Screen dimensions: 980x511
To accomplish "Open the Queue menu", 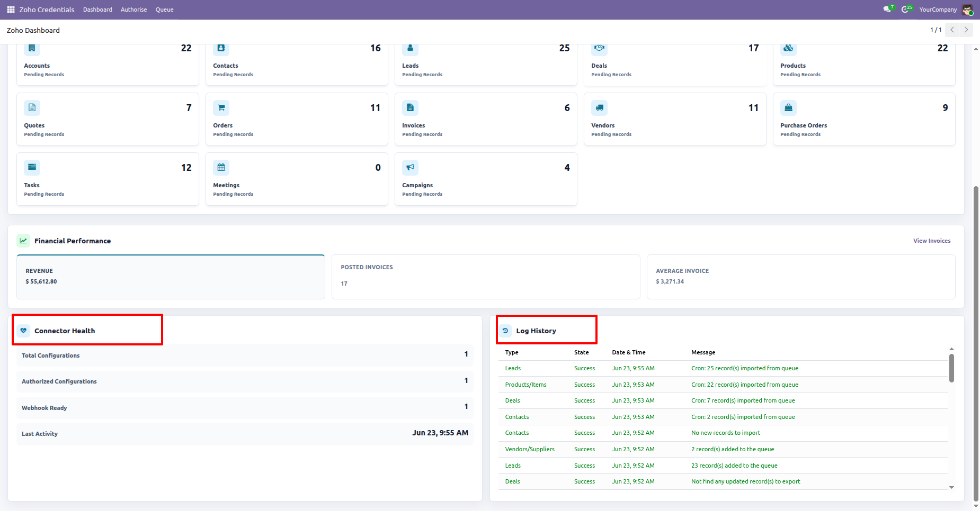I will [x=164, y=10].
